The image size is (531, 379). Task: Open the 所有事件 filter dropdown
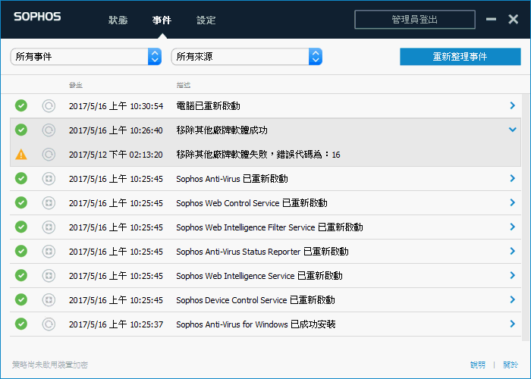[86, 57]
